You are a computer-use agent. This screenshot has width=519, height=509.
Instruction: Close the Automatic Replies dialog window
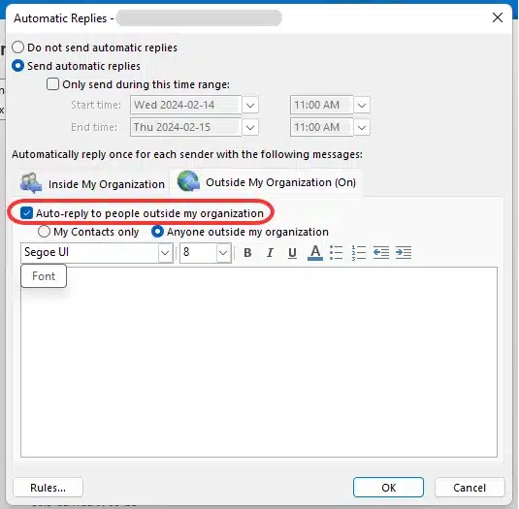point(498,17)
